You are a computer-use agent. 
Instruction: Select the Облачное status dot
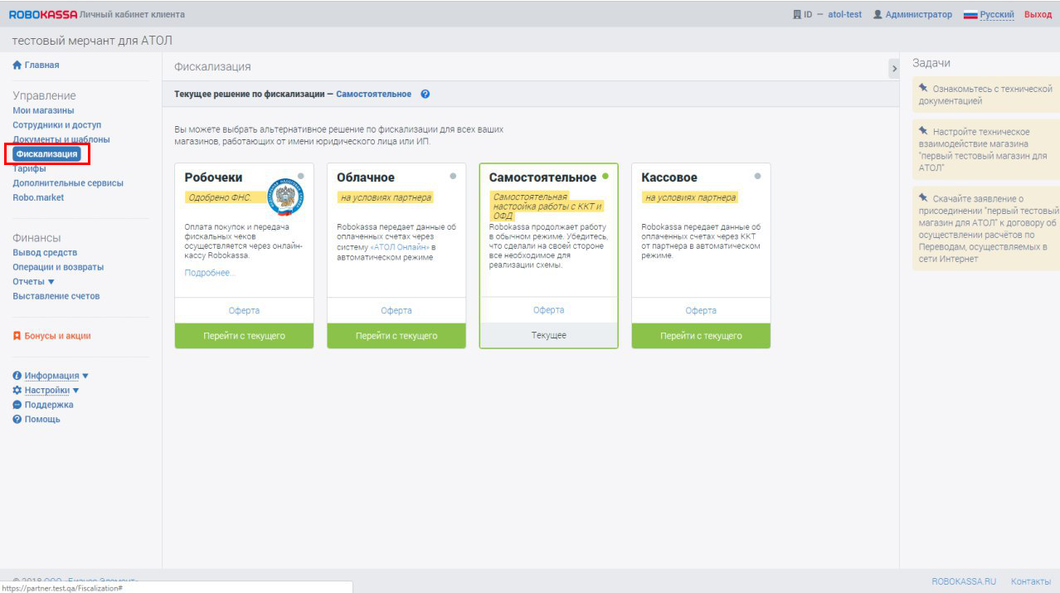coord(453,176)
